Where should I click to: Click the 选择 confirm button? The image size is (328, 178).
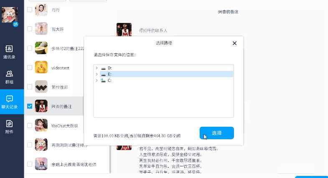point(217,133)
